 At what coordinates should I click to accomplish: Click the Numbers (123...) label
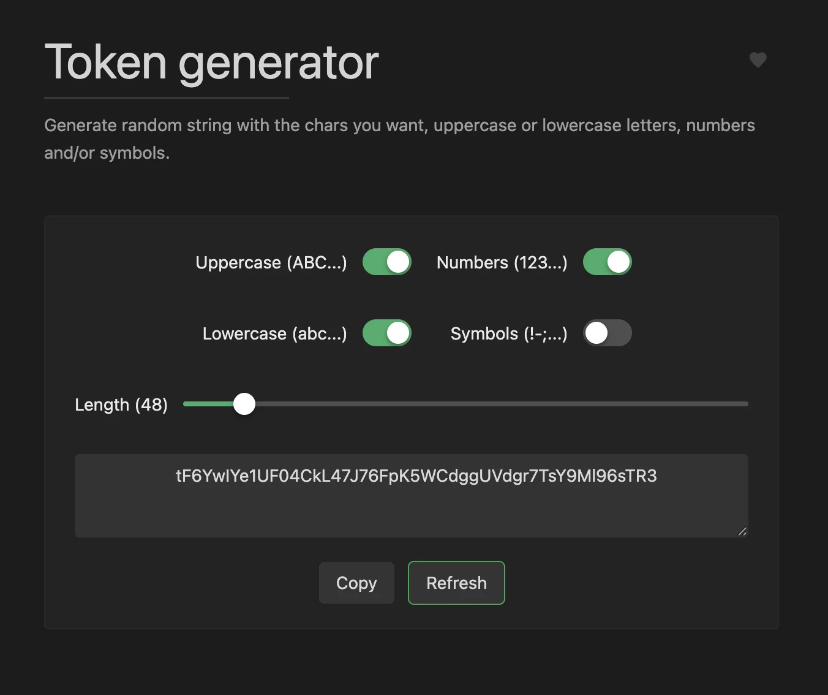[x=502, y=262]
